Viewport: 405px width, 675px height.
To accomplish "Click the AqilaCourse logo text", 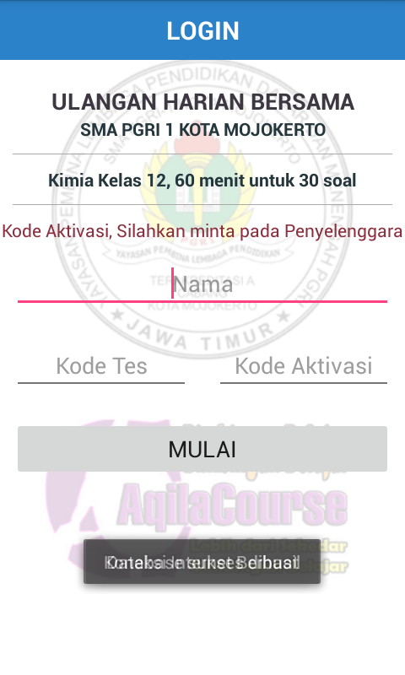I will 231,505.
